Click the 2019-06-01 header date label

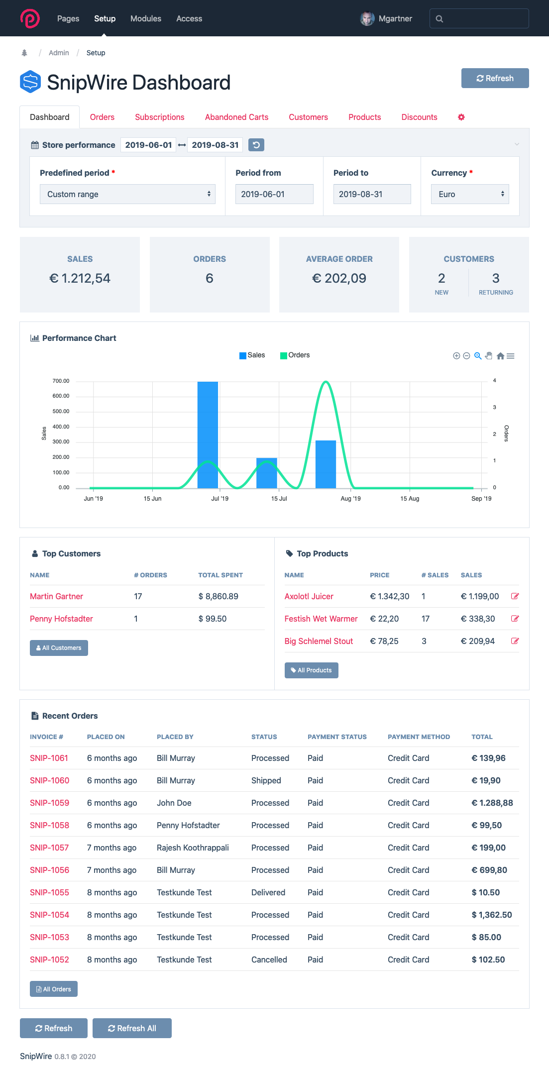(148, 145)
